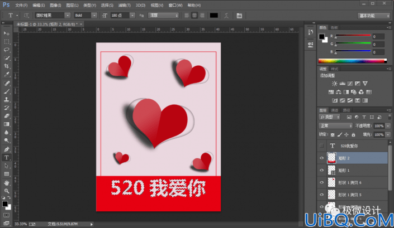Open the layer filter 类型 dropdown
Screen dimensions: 394x228
coord(329,117)
